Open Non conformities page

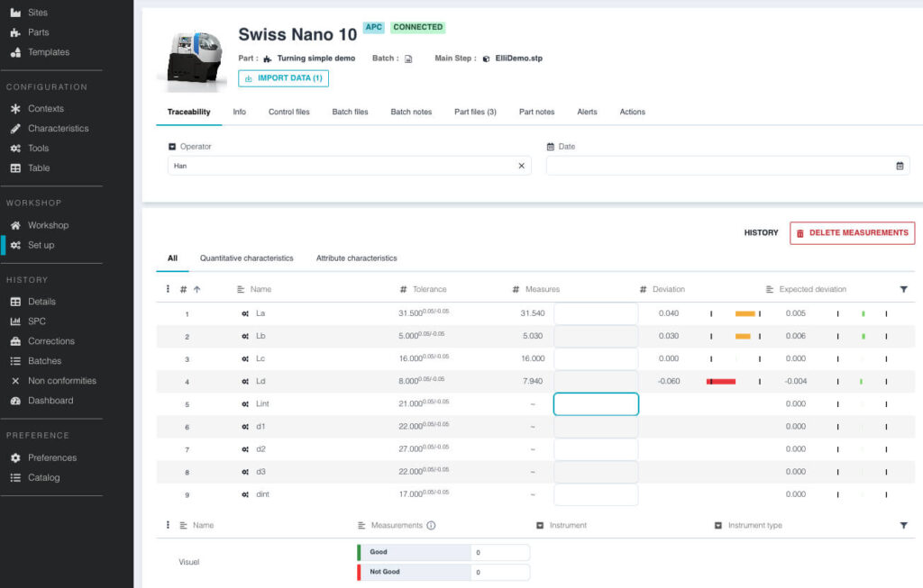point(62,381)
